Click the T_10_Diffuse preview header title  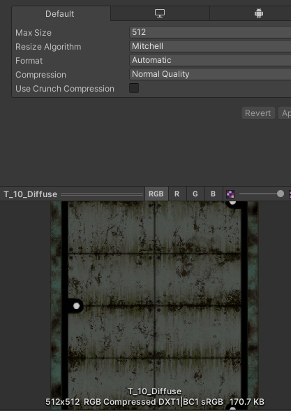click(31, 194)
